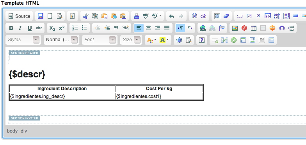
Task: Set text direction right-to-left
Action: (190, 28)
